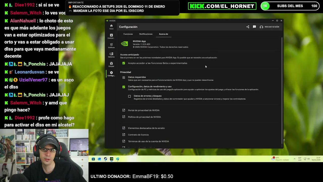The height and width of the screenshot is (182, 323).
Task: Click the user avatar icon
Action: click(261, 27)
